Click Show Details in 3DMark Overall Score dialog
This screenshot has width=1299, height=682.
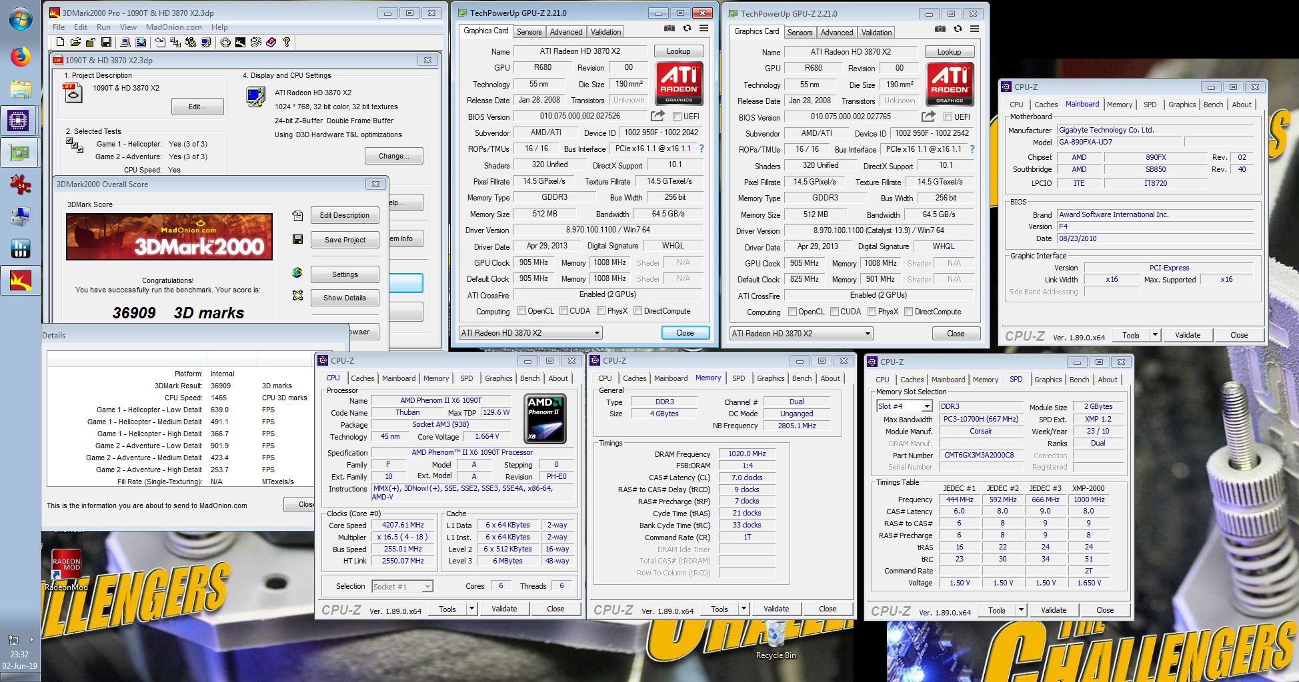click(344, 298)
